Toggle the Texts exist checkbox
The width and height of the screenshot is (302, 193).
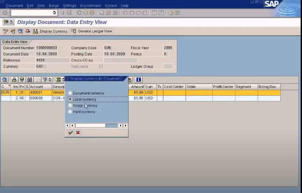tap(101, 66)
